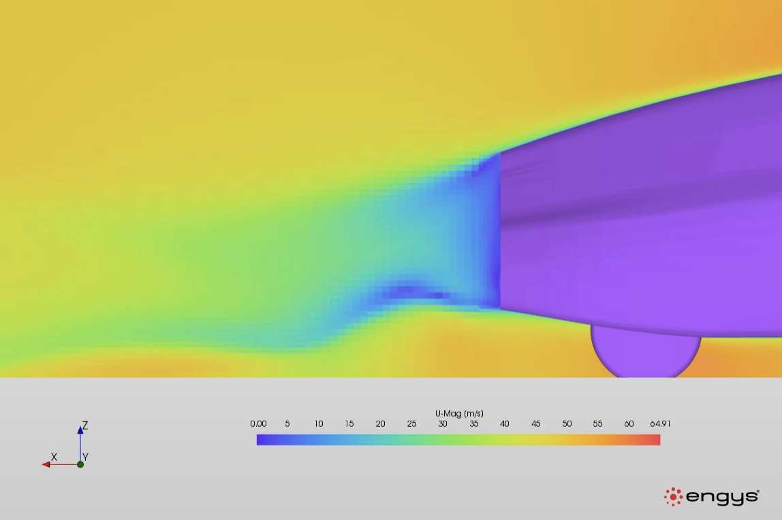Viewport: 782px width, 520px height.
Task: Click the 64.91 maximum legend value
Action: [x=660, y=424]
